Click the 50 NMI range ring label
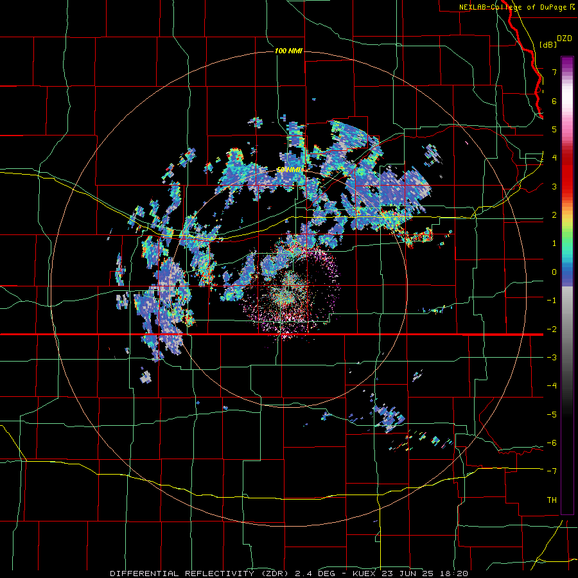The image size is (578, 578). click(290, 170)
